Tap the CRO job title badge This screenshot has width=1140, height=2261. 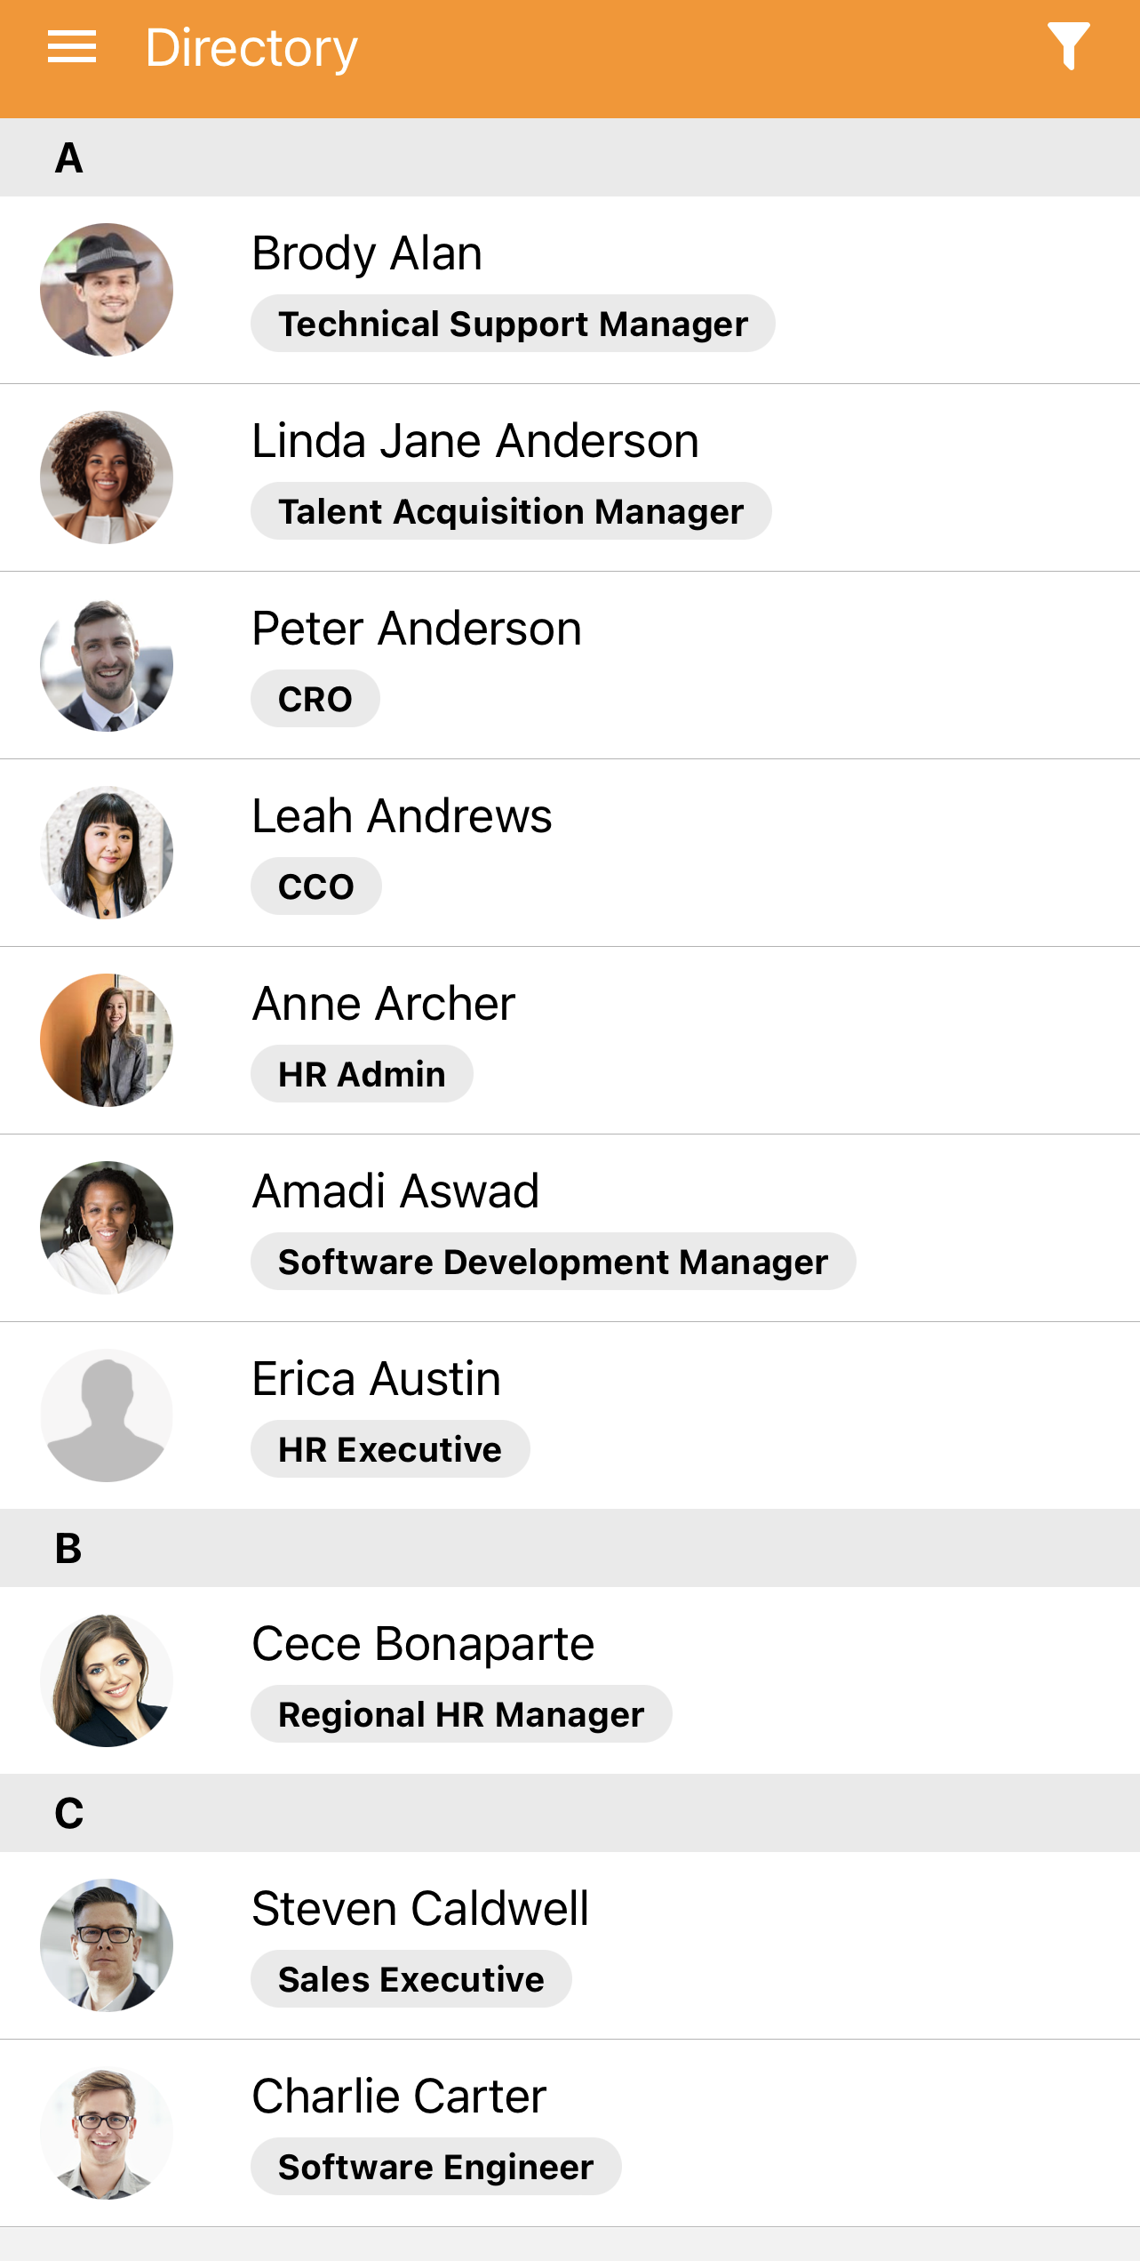315,700
